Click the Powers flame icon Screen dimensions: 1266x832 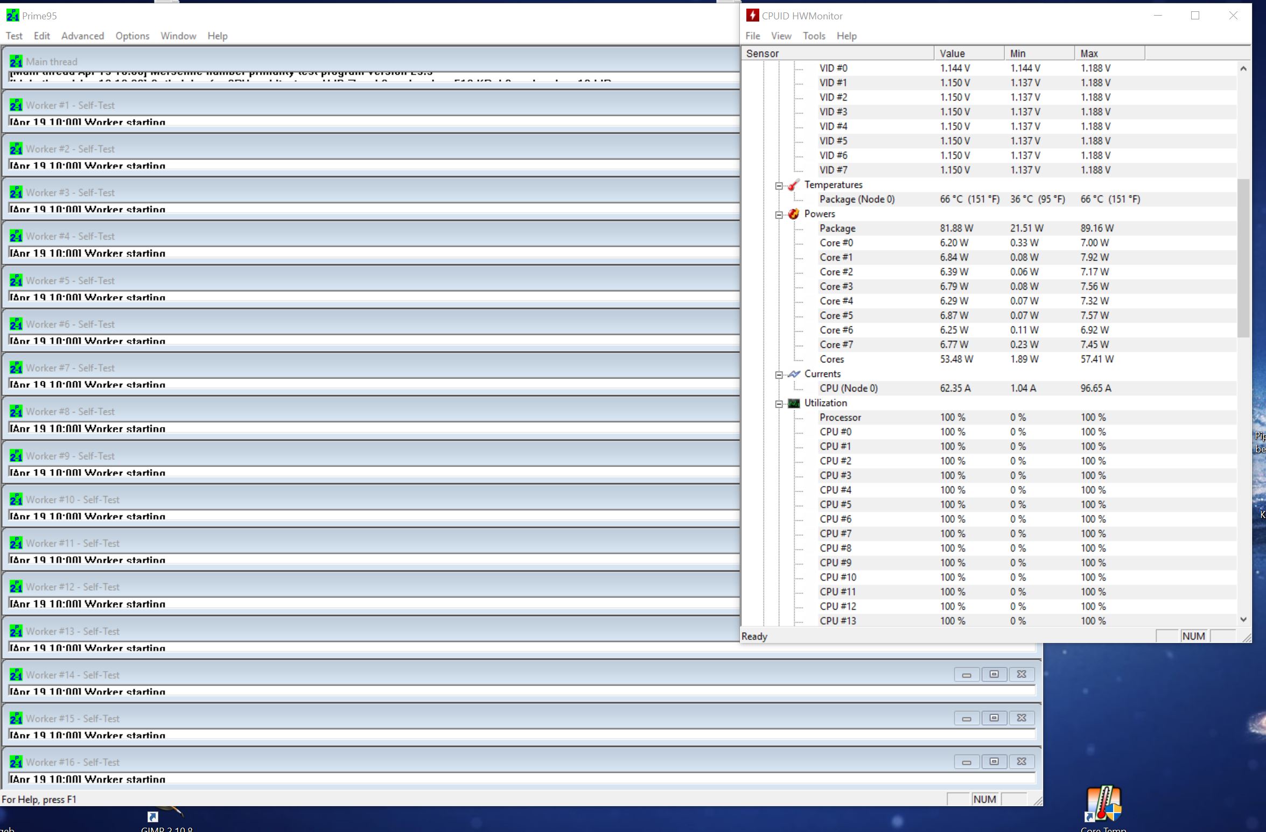pos(793,214)
